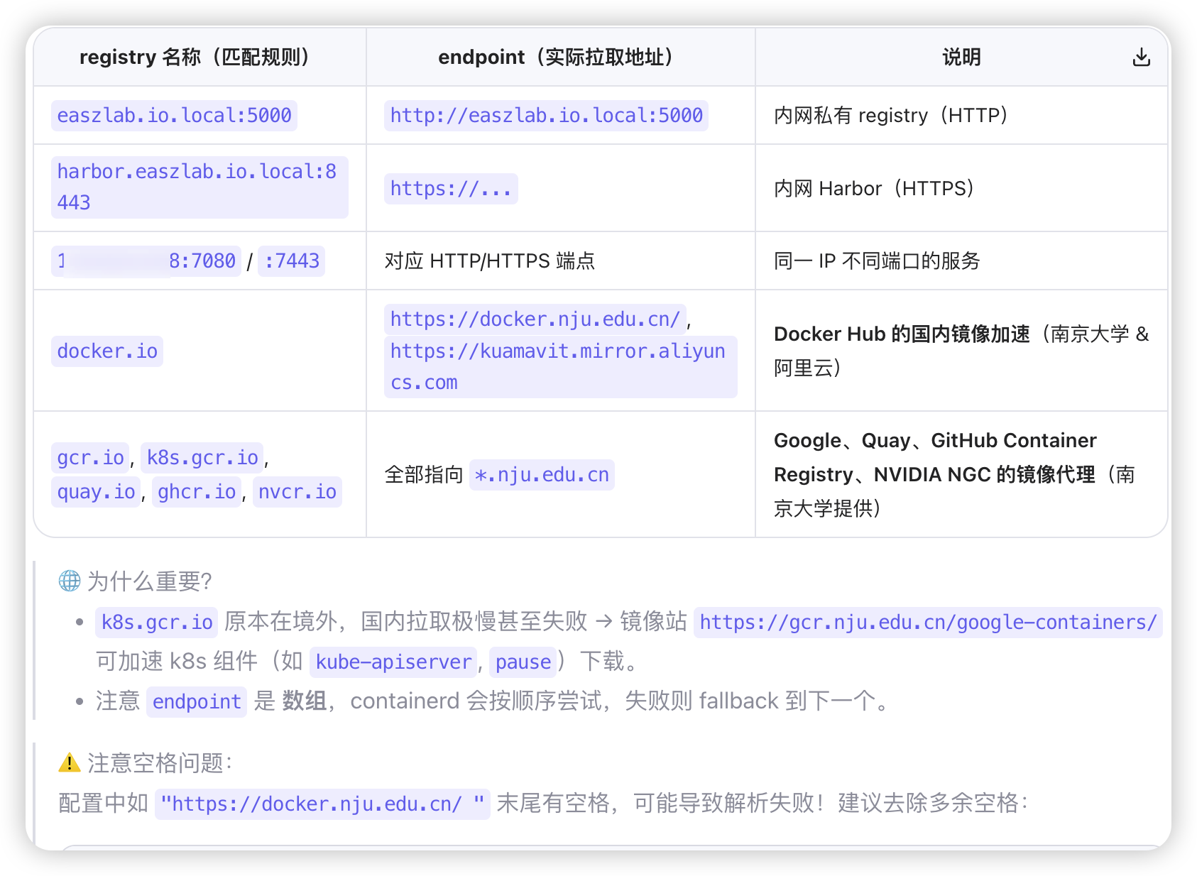Click the 'endpoint' code in the second bullet

[x=197, y=701]
